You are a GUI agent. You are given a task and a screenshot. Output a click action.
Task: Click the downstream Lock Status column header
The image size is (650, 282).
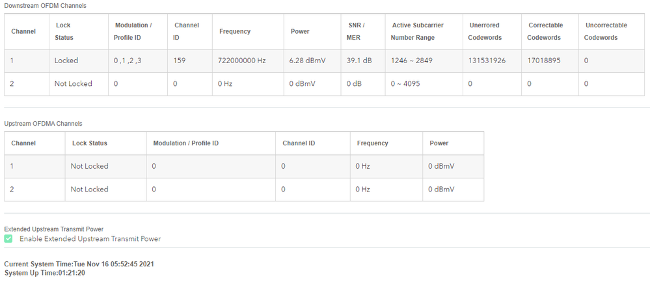(64, 31)
